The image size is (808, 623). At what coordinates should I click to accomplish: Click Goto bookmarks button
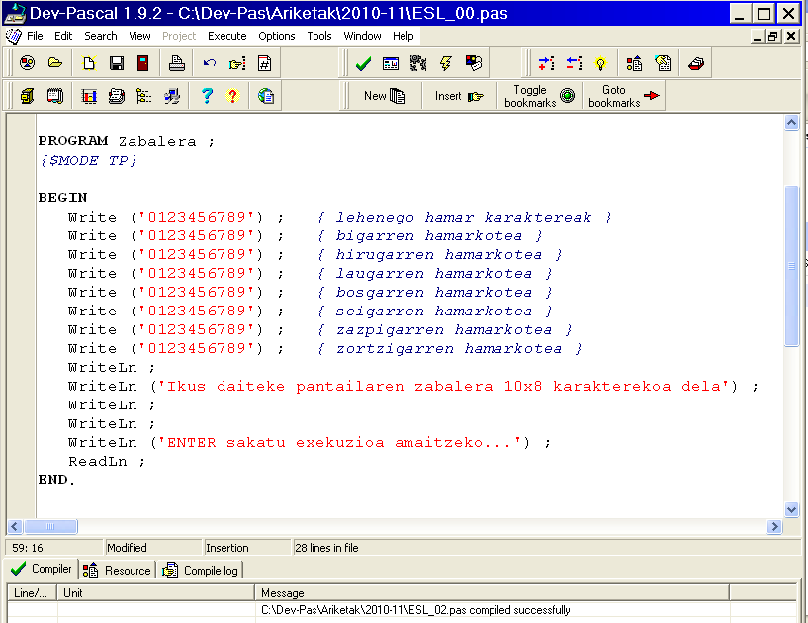click(x=624, y=96)
